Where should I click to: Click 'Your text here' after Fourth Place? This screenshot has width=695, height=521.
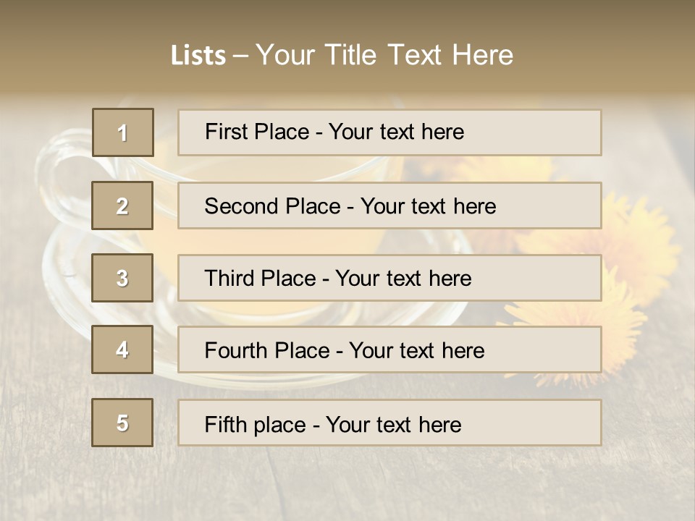[x=416, y=351]
